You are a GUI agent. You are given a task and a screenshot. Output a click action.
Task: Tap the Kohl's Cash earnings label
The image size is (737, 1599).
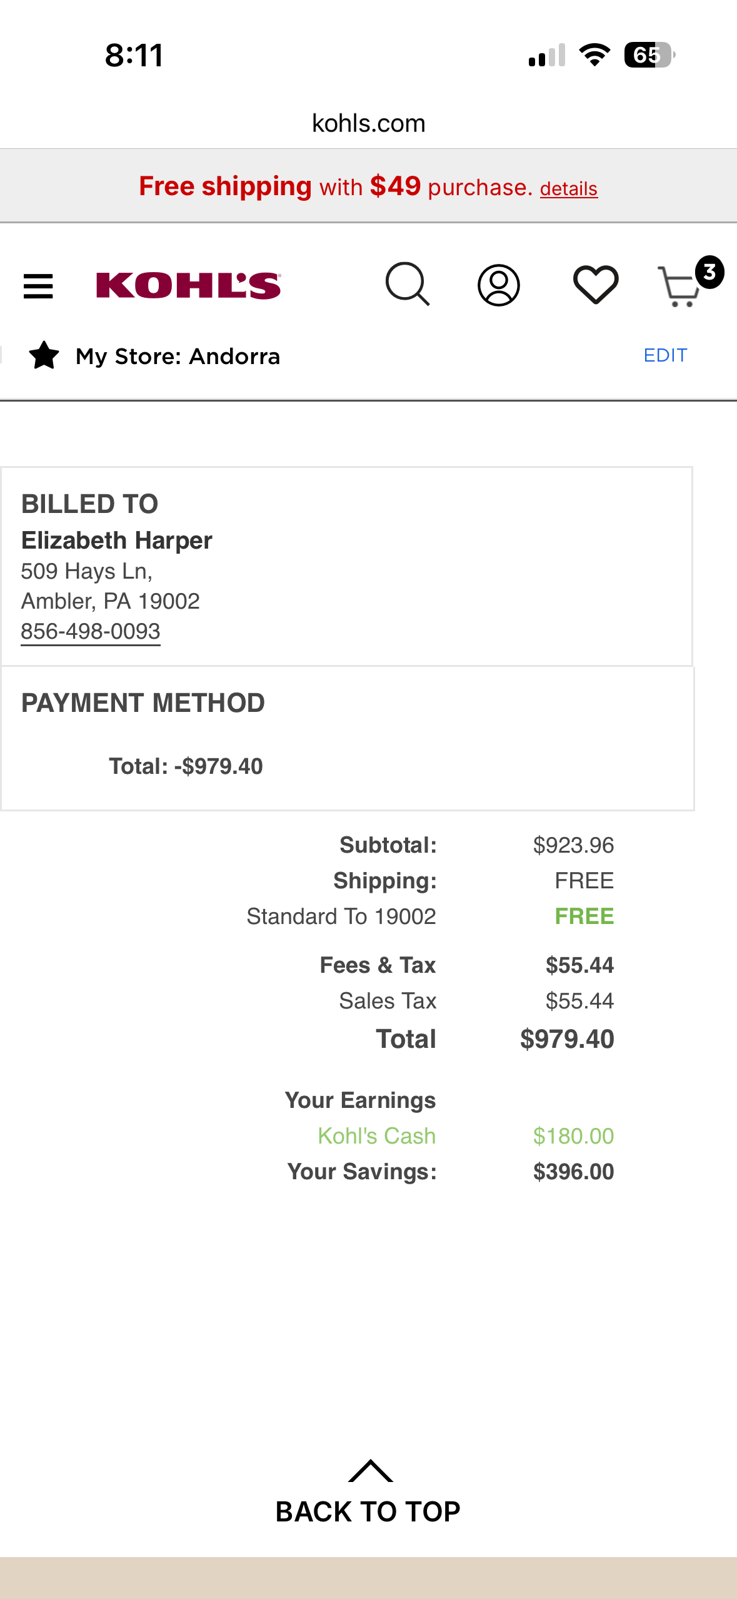point(376,1135)
